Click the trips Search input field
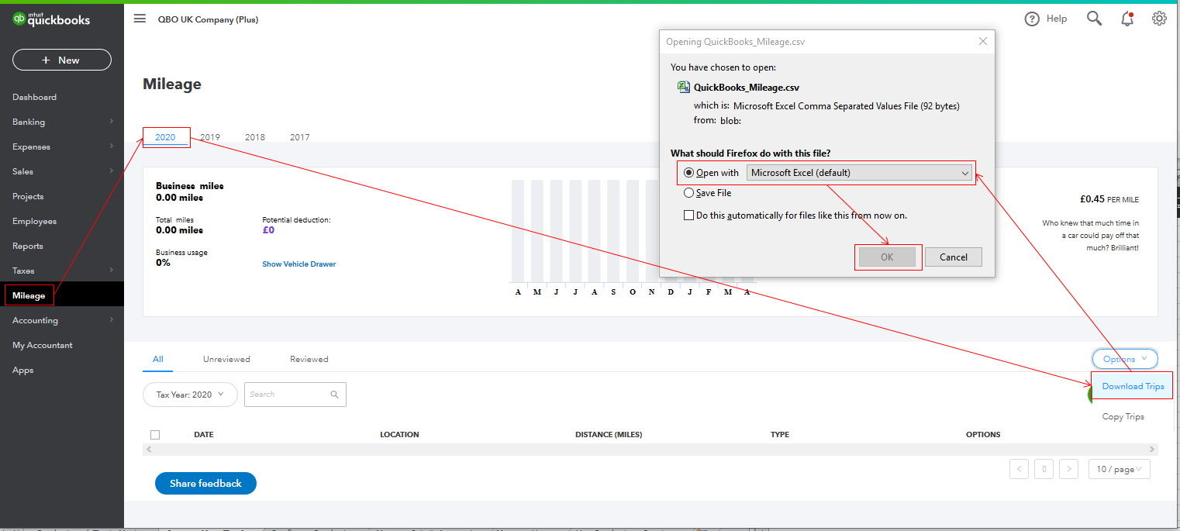 coord(295,395)
